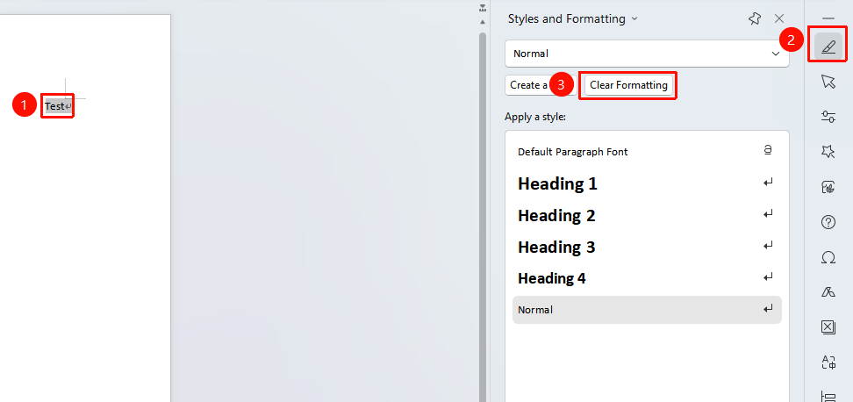Open the leaf image icon in sidebar
The height and width of the screenshot is (402, 853).
(828, 187)
